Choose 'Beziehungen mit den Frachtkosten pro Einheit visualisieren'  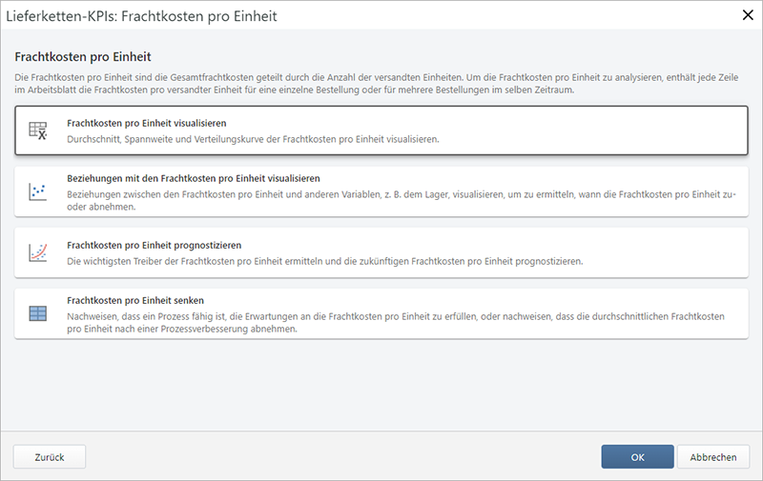pos(193,178)
